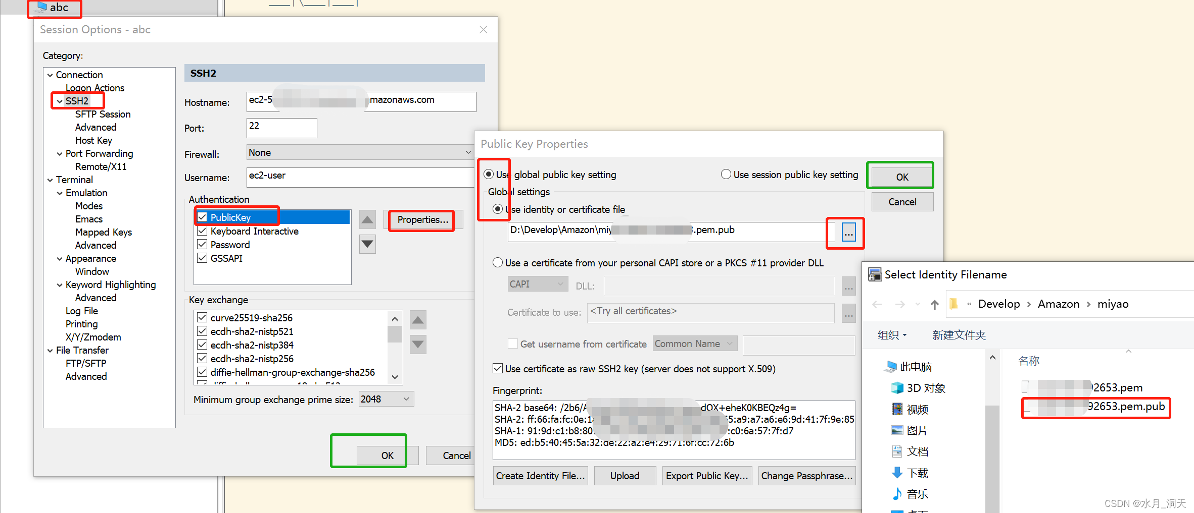Click OK in Session Options dialog
The height and width of the screenshot is (513, 1194).
[x=387, y=455]
